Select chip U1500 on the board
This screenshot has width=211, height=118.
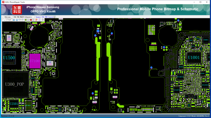tap(9, 58)
